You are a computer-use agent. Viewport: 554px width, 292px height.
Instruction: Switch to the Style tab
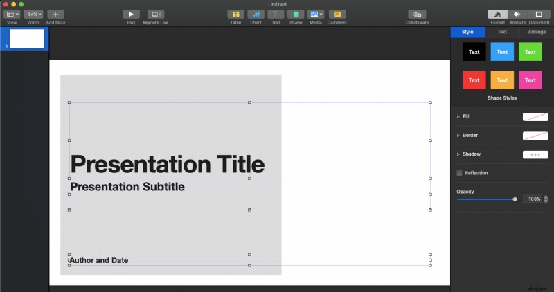[x=467, y=32]
